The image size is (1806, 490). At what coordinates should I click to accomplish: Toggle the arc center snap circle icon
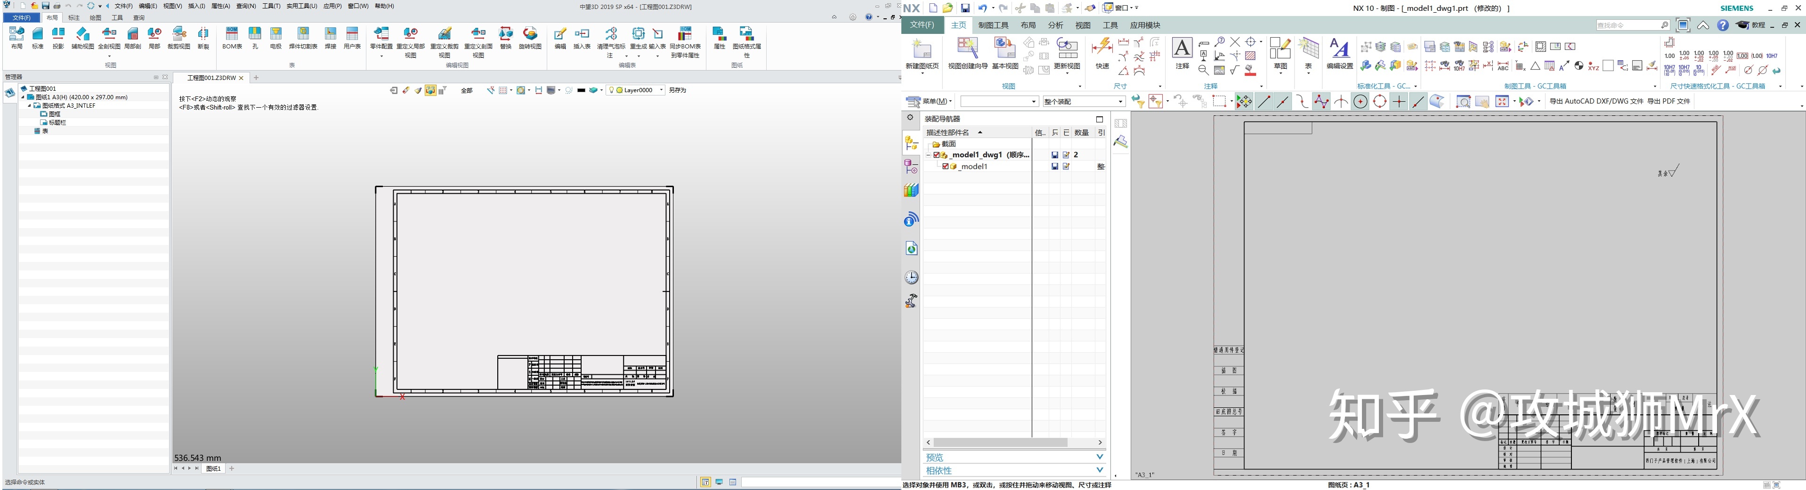(x=1360, y=102)
